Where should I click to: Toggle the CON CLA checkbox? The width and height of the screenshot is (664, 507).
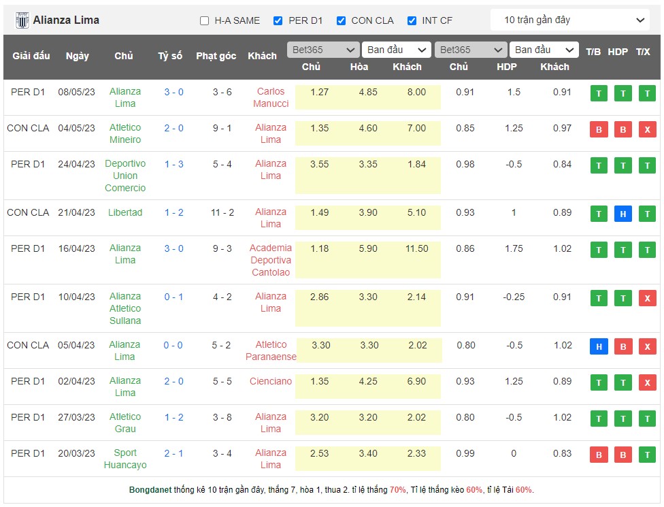(342, 21)
